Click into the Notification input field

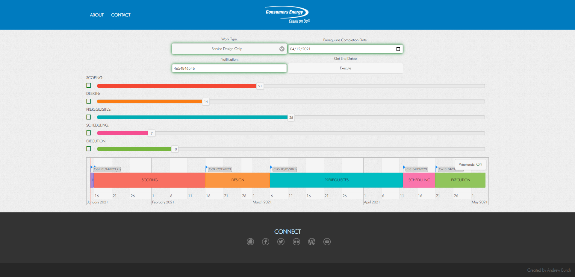click(229, 69)
